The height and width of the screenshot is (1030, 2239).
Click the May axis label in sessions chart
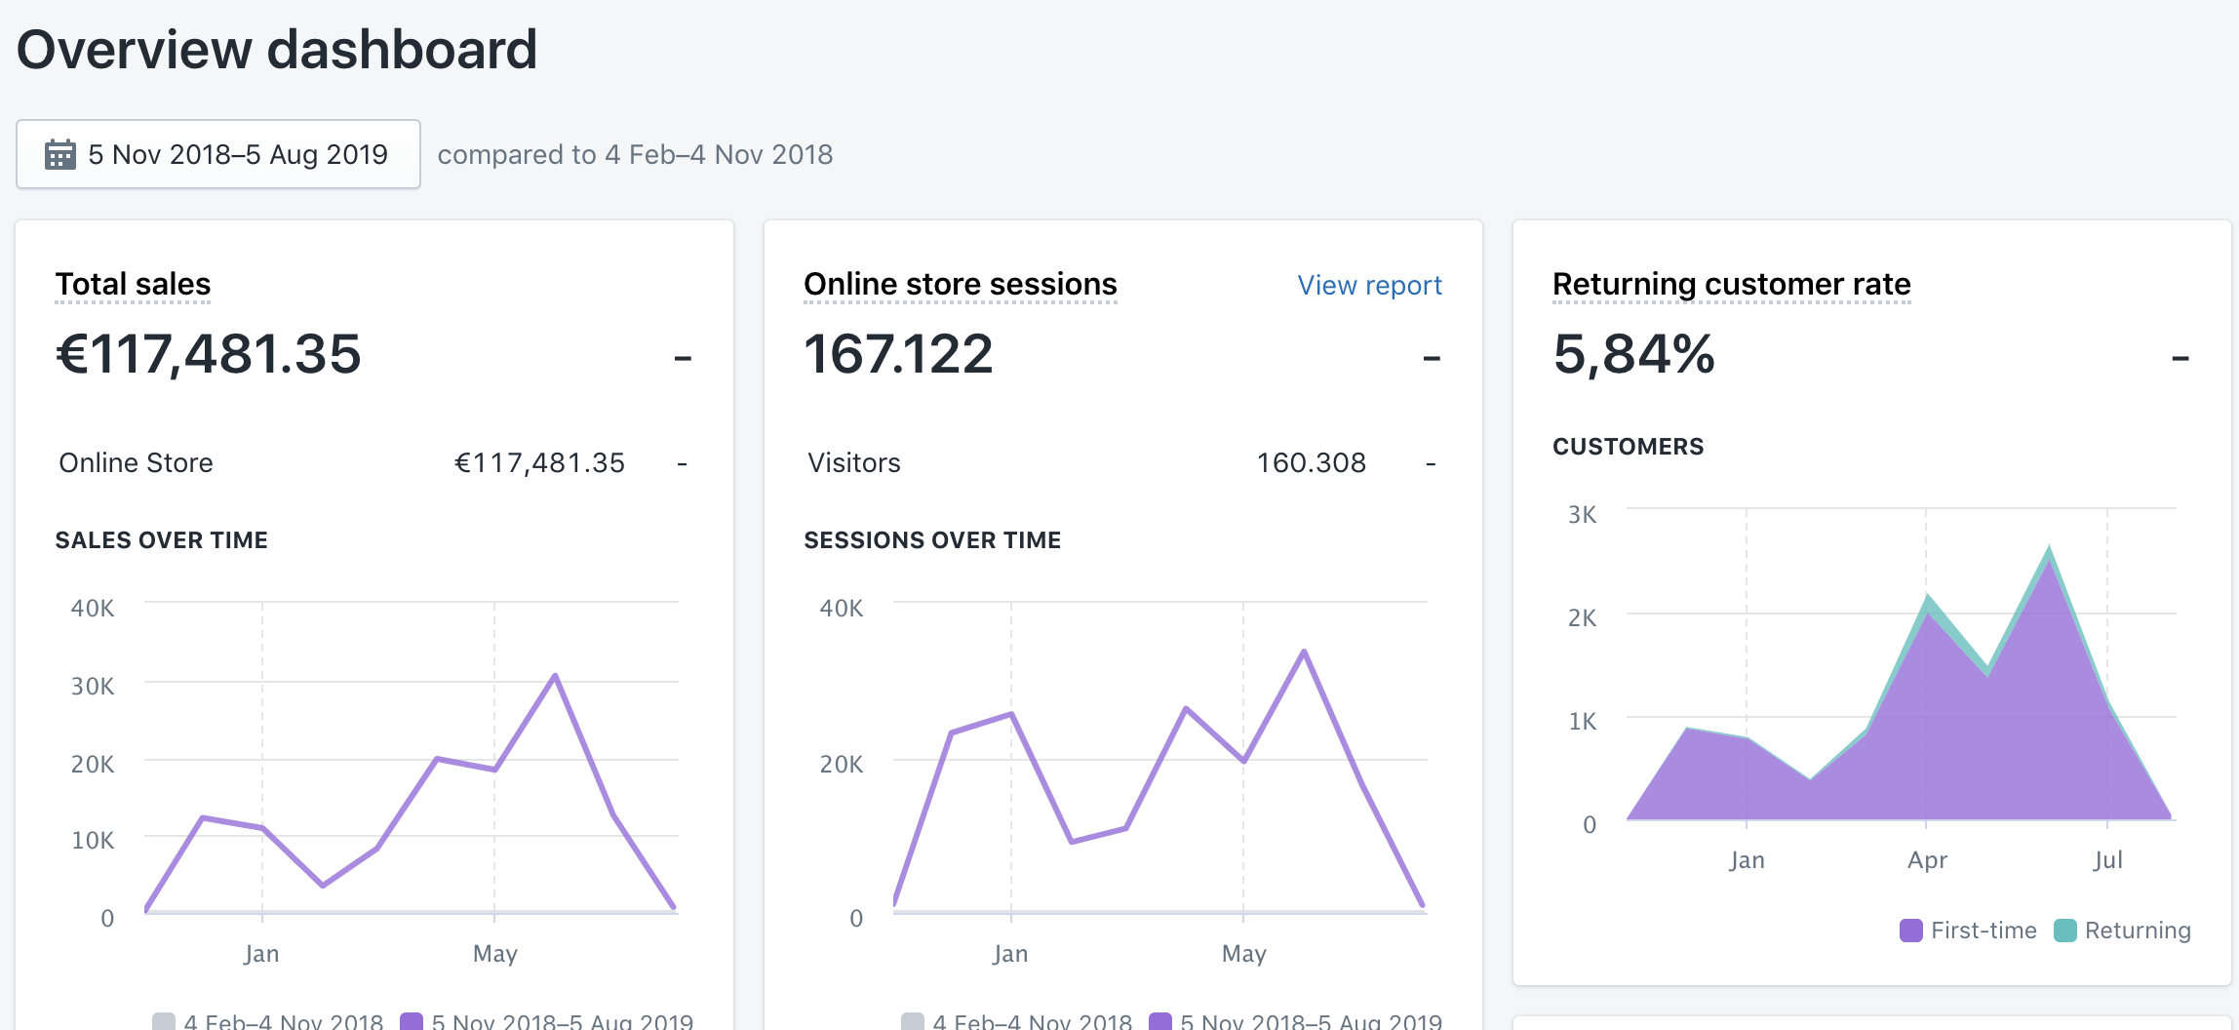1243,953
